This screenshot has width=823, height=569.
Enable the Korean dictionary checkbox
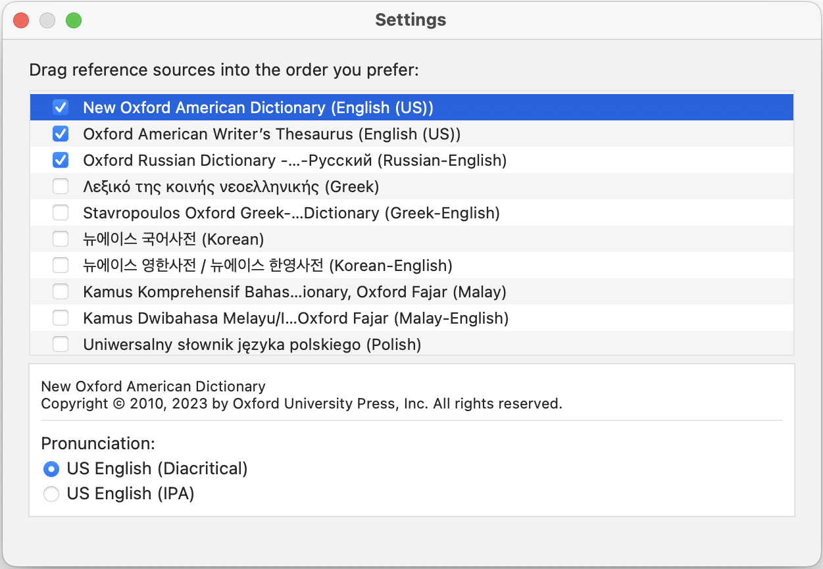coord(61,239)
